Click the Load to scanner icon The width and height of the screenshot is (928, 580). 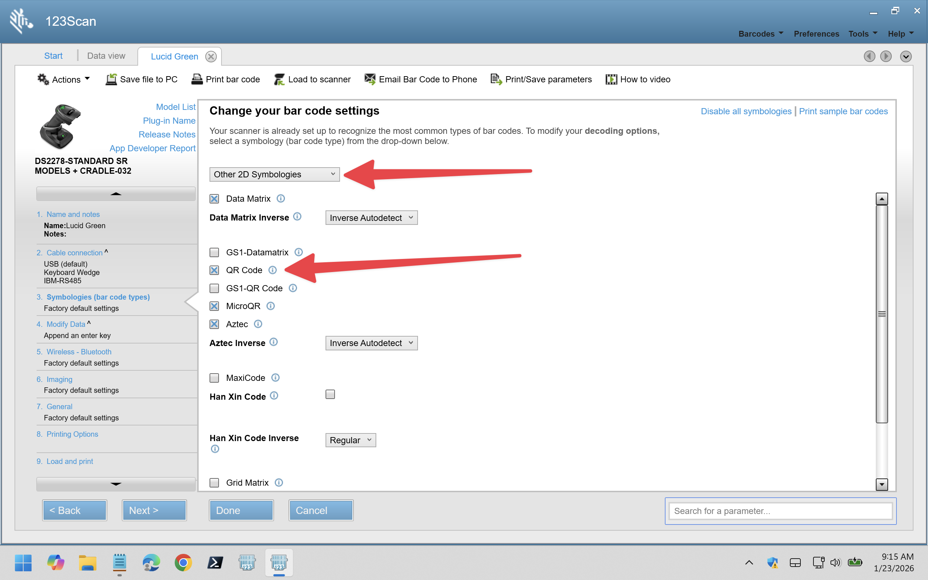(279, 79)
